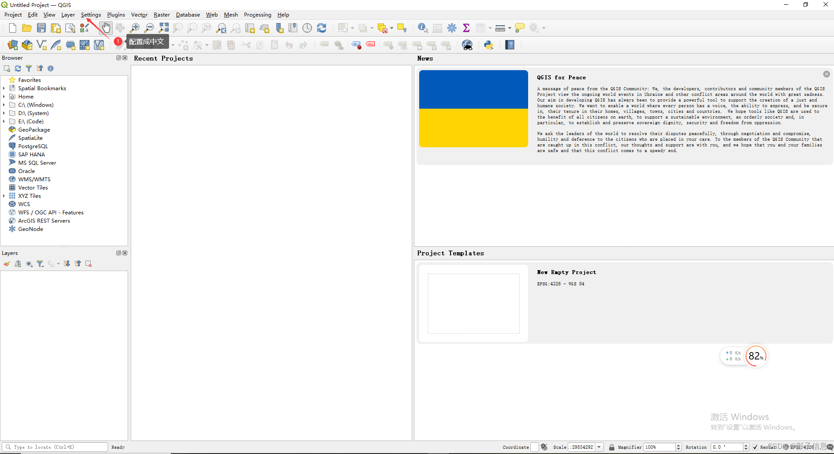Select the Pan Map hand tool
This screenshot has height=454, width=834.
pos(106,28)
